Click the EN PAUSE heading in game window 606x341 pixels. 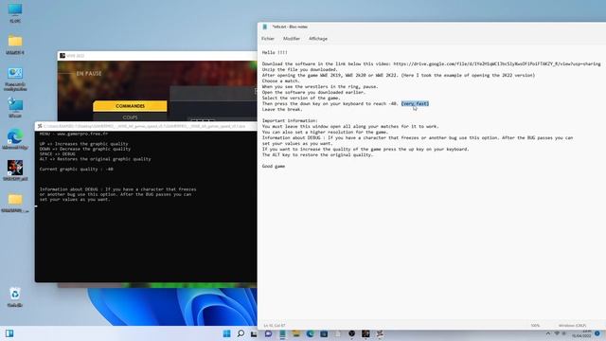(89, 74)
